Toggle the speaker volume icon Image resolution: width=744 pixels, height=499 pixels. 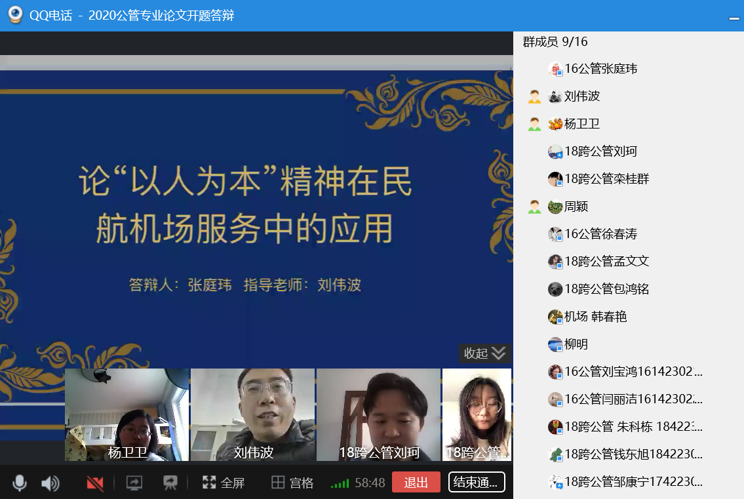(50, 483)
